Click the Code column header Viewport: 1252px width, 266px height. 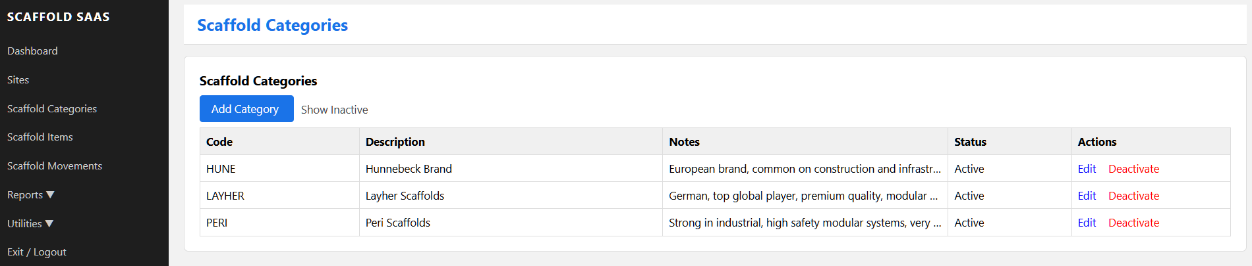219,142
